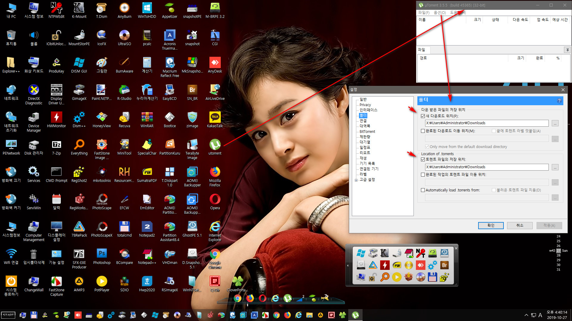572x321 pixels.
Task: Launch UltraISO from the desktop
Action: [x=124, y=38]
